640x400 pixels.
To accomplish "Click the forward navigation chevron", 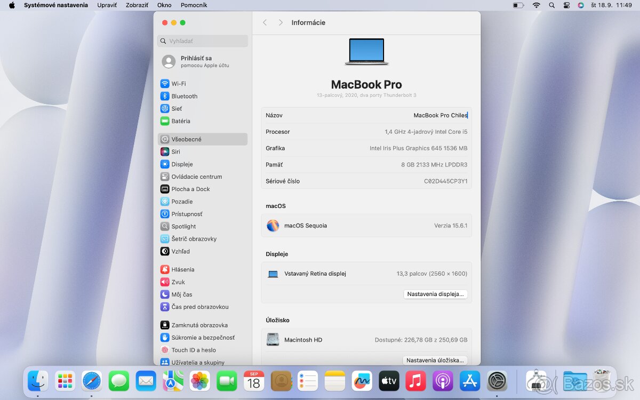I will (281, 22).
